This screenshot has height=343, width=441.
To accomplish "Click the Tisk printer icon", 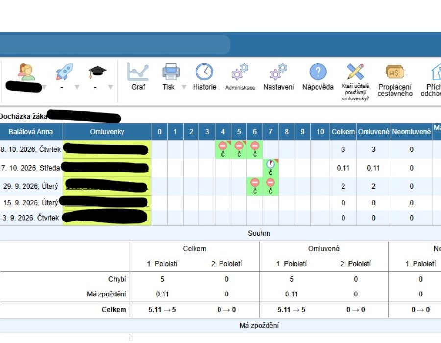I will click(171, 72).
